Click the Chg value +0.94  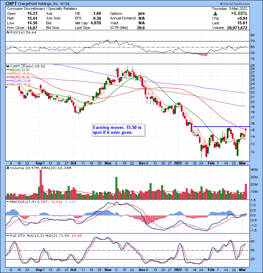click(242, 18)
